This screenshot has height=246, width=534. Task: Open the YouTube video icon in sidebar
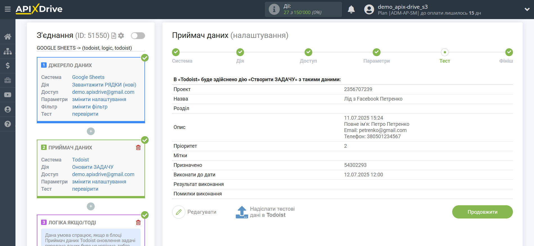pos(8,95)
